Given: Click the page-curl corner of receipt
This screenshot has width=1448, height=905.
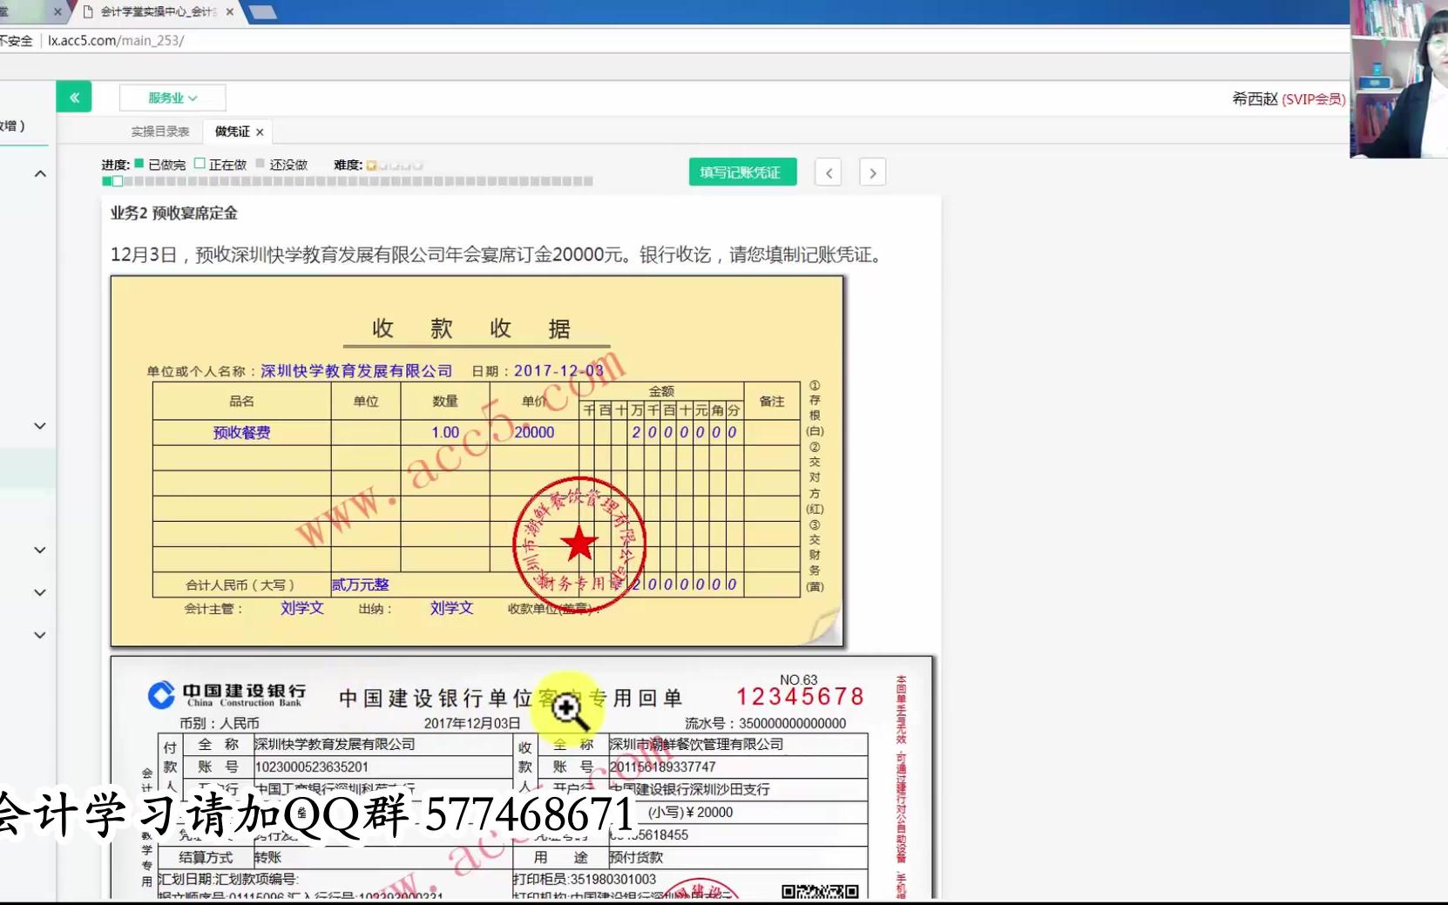Looking at the screenshot, I should [822, 625].
